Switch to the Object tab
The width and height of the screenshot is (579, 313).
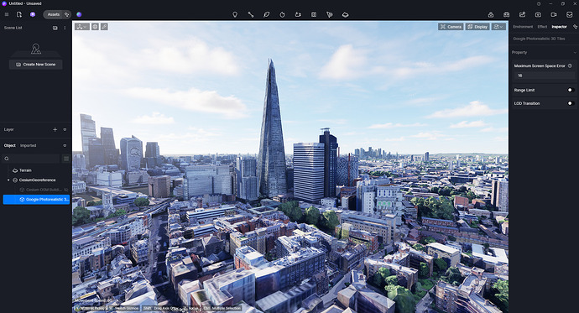(x=10, y=145)
